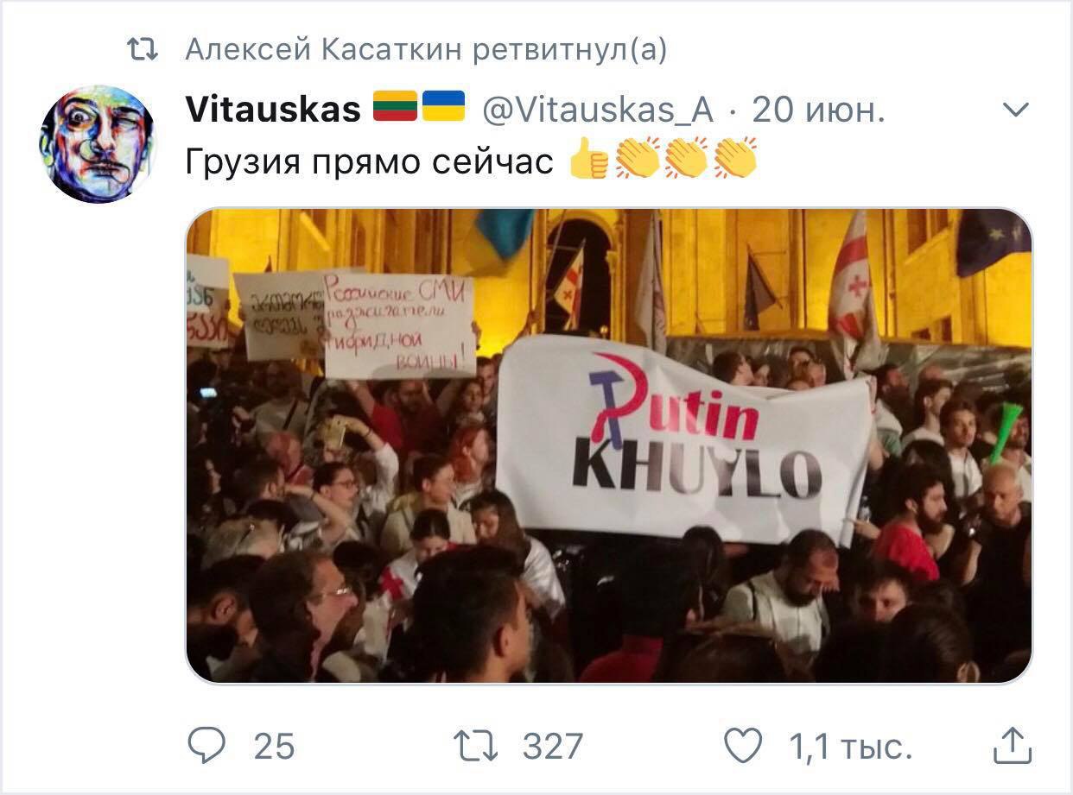This screenshot has height=795, width=1073.
Task: Retweet using the arrows icon
Action: [x=474, y=746]
